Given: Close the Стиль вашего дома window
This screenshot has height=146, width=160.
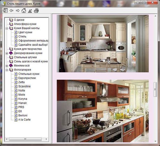Looking at the screenshot, I should (152, 3).
